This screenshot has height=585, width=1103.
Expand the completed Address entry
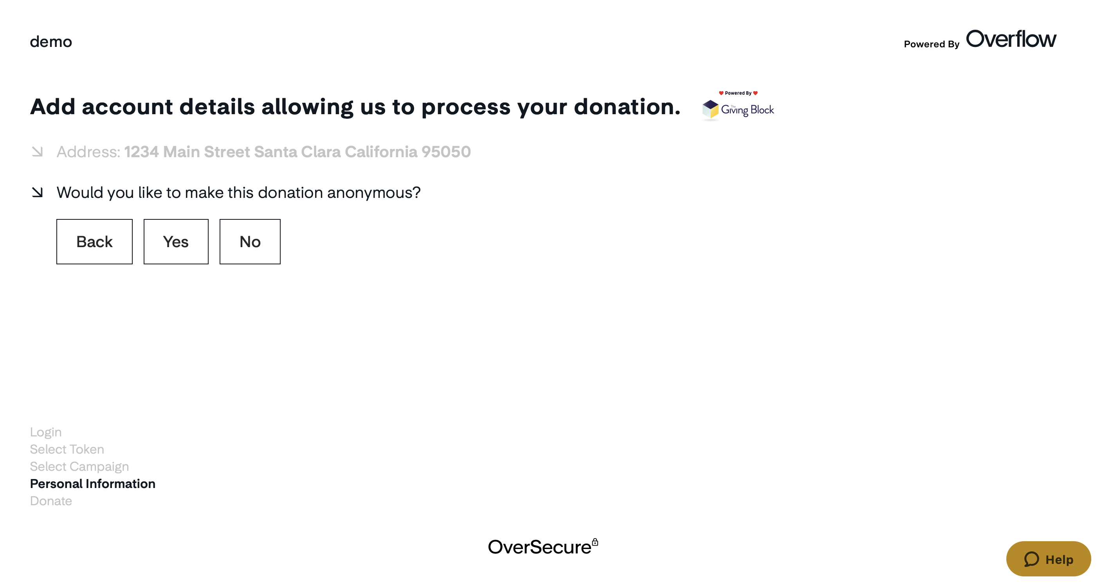(x=263, y=152)
